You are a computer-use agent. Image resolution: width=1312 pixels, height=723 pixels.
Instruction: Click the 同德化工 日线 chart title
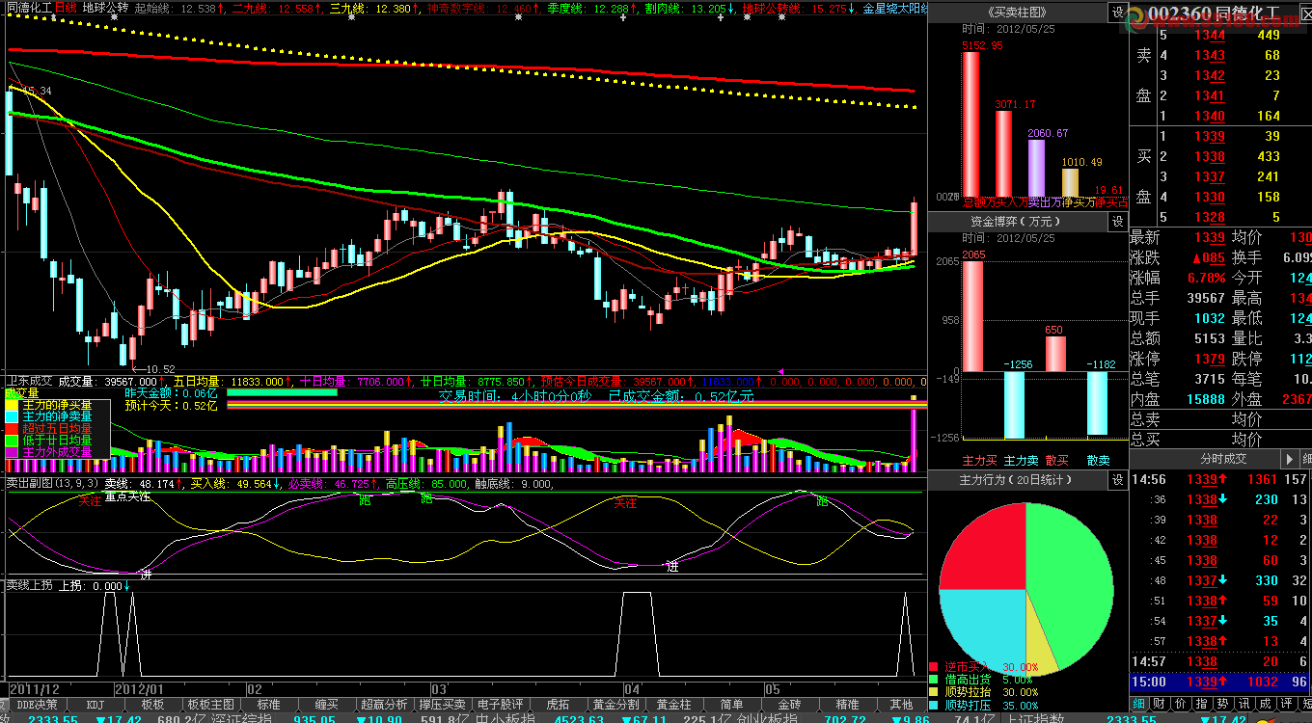[x=41, y=8]
